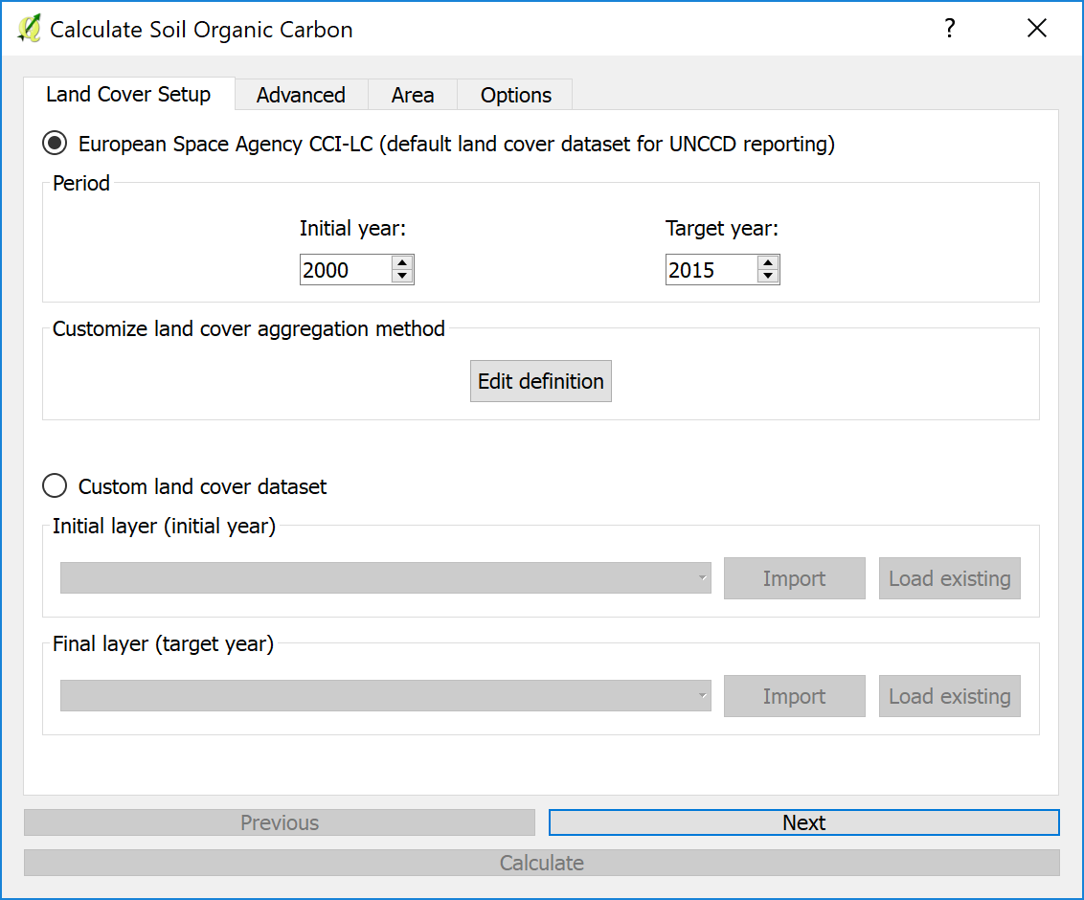Open the Initial layer dropdown
This screenshot has height=900, width=1084.
[x=385, y=578]
